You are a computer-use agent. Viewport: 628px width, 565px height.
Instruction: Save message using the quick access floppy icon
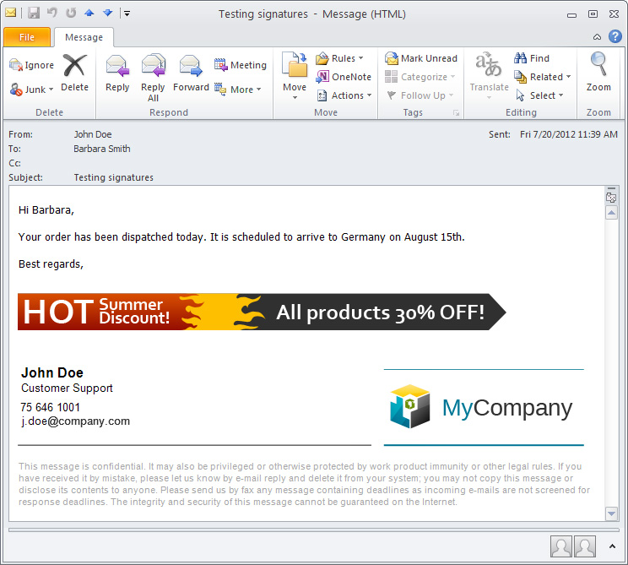click(34, 14)
